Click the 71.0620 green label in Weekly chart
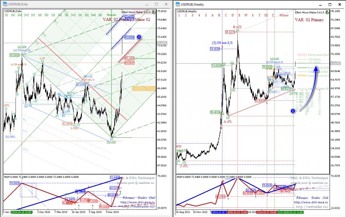The height and width of the screenshot is (217, 346). coord(217,65)
